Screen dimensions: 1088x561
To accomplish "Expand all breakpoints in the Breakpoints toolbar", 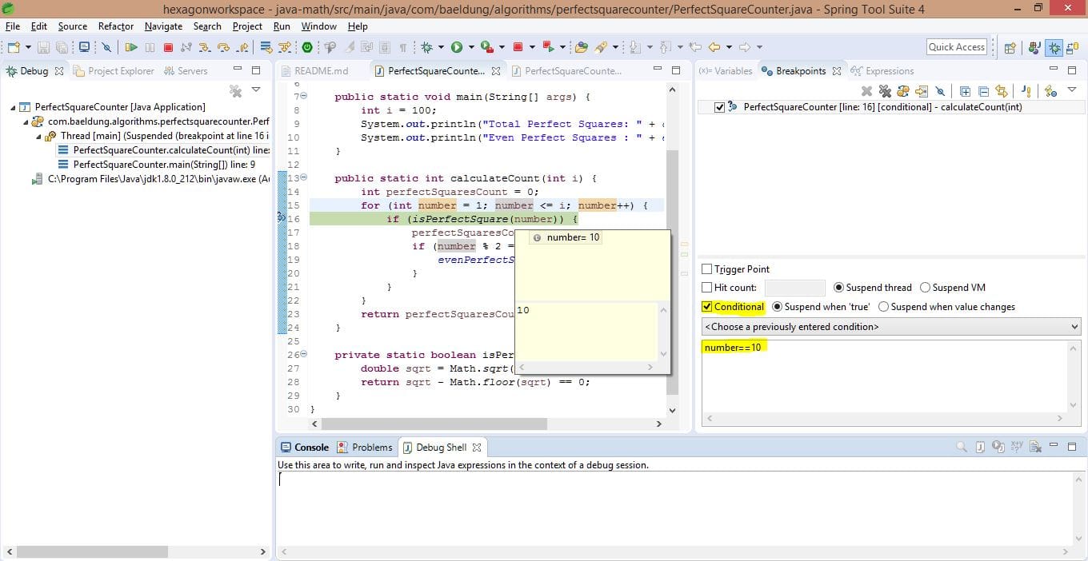I will coord(965,91).
